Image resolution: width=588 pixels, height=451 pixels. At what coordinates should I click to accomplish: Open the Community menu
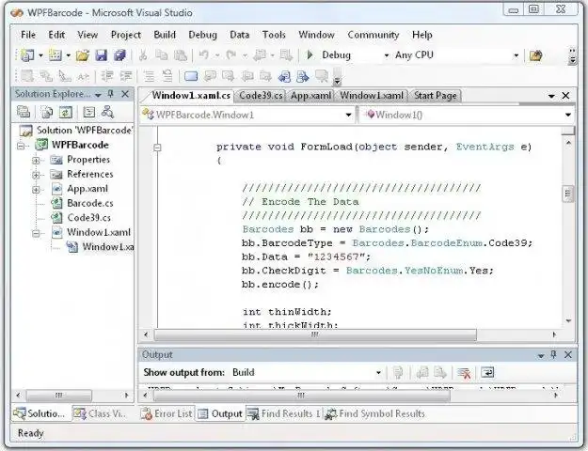click(x=373, y=35)
